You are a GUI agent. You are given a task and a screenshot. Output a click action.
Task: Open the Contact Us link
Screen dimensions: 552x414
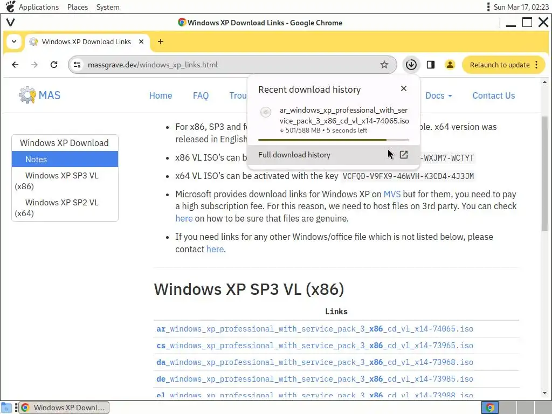(494, 96)
